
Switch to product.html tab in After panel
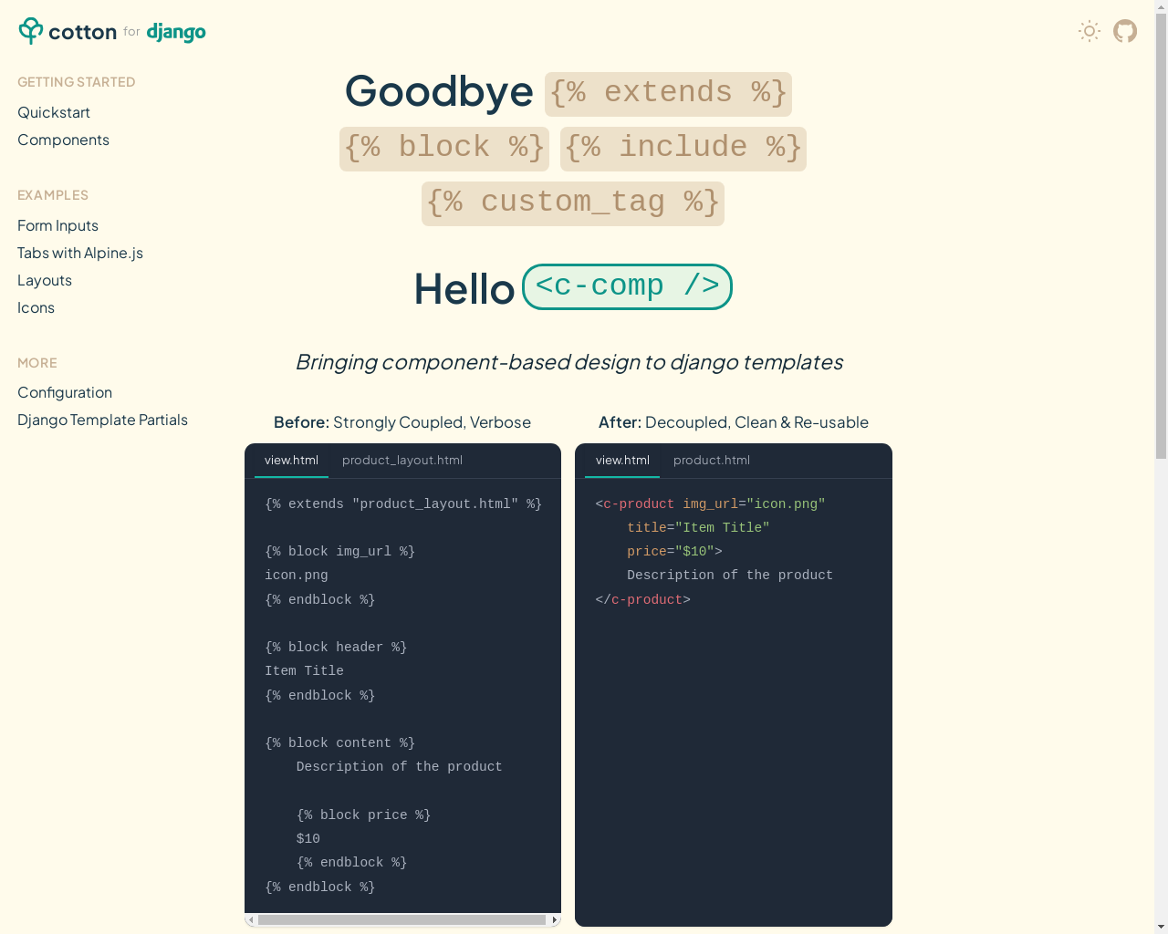pyautogui.click(x=712, y=460)
